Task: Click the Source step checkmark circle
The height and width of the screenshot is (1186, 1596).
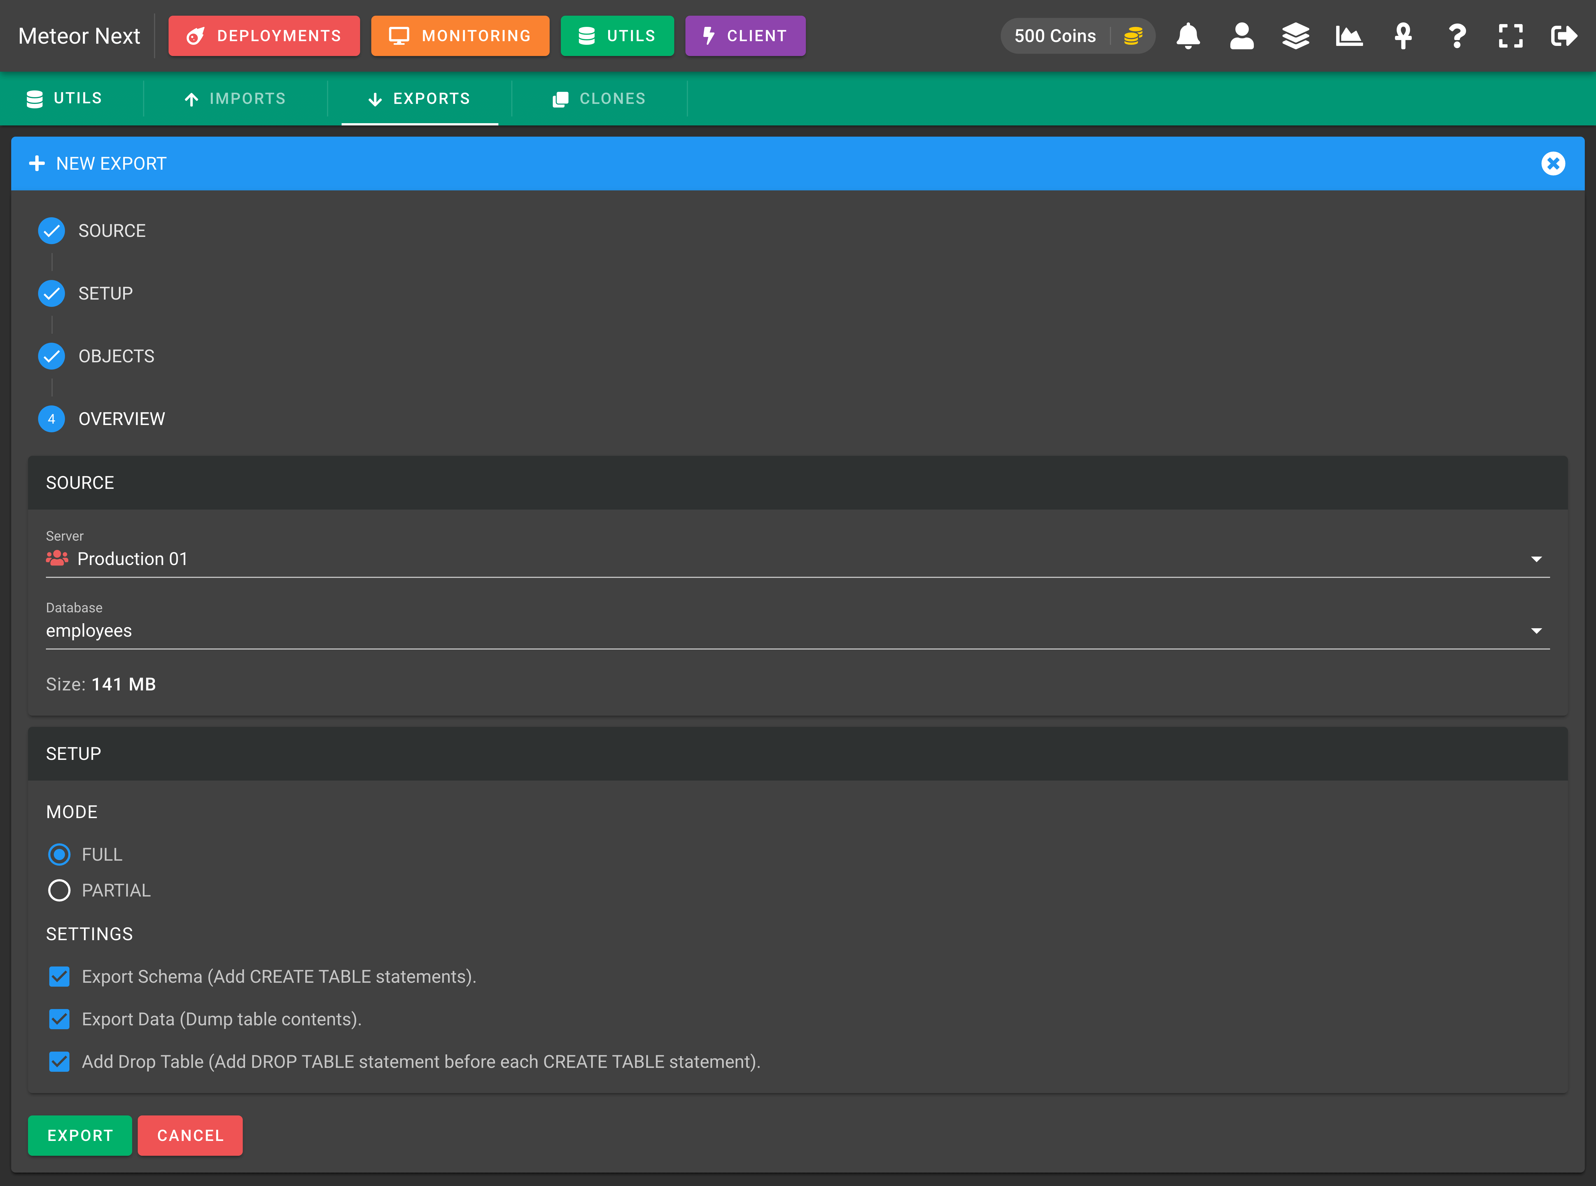Action: (x=52, y=230)
